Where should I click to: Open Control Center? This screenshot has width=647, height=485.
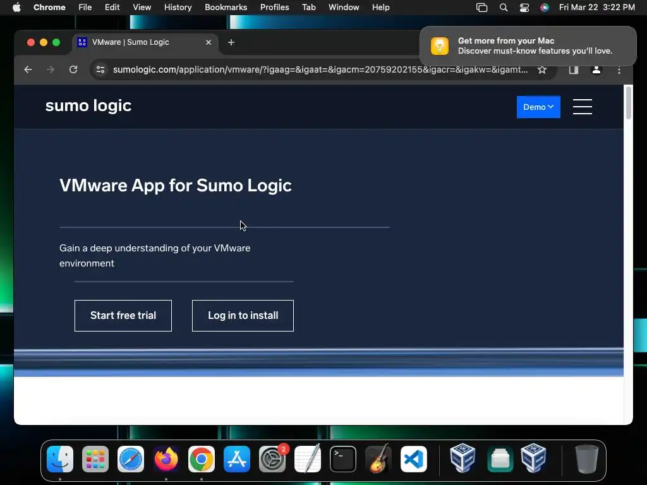tap(524, 8)
